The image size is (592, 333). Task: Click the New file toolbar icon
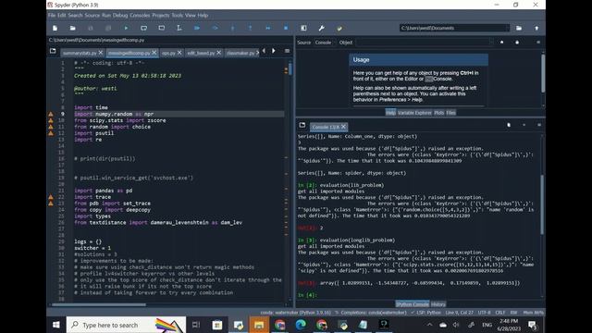[55, 28]
